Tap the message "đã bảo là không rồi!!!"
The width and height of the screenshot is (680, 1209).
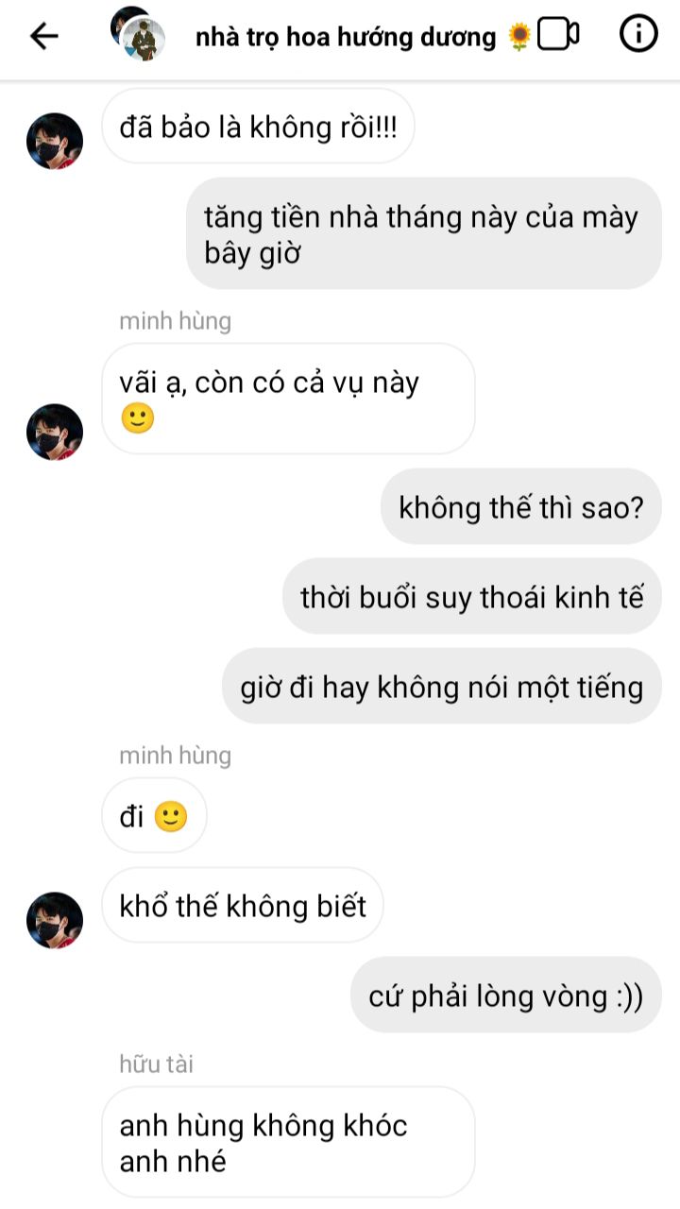258,127
